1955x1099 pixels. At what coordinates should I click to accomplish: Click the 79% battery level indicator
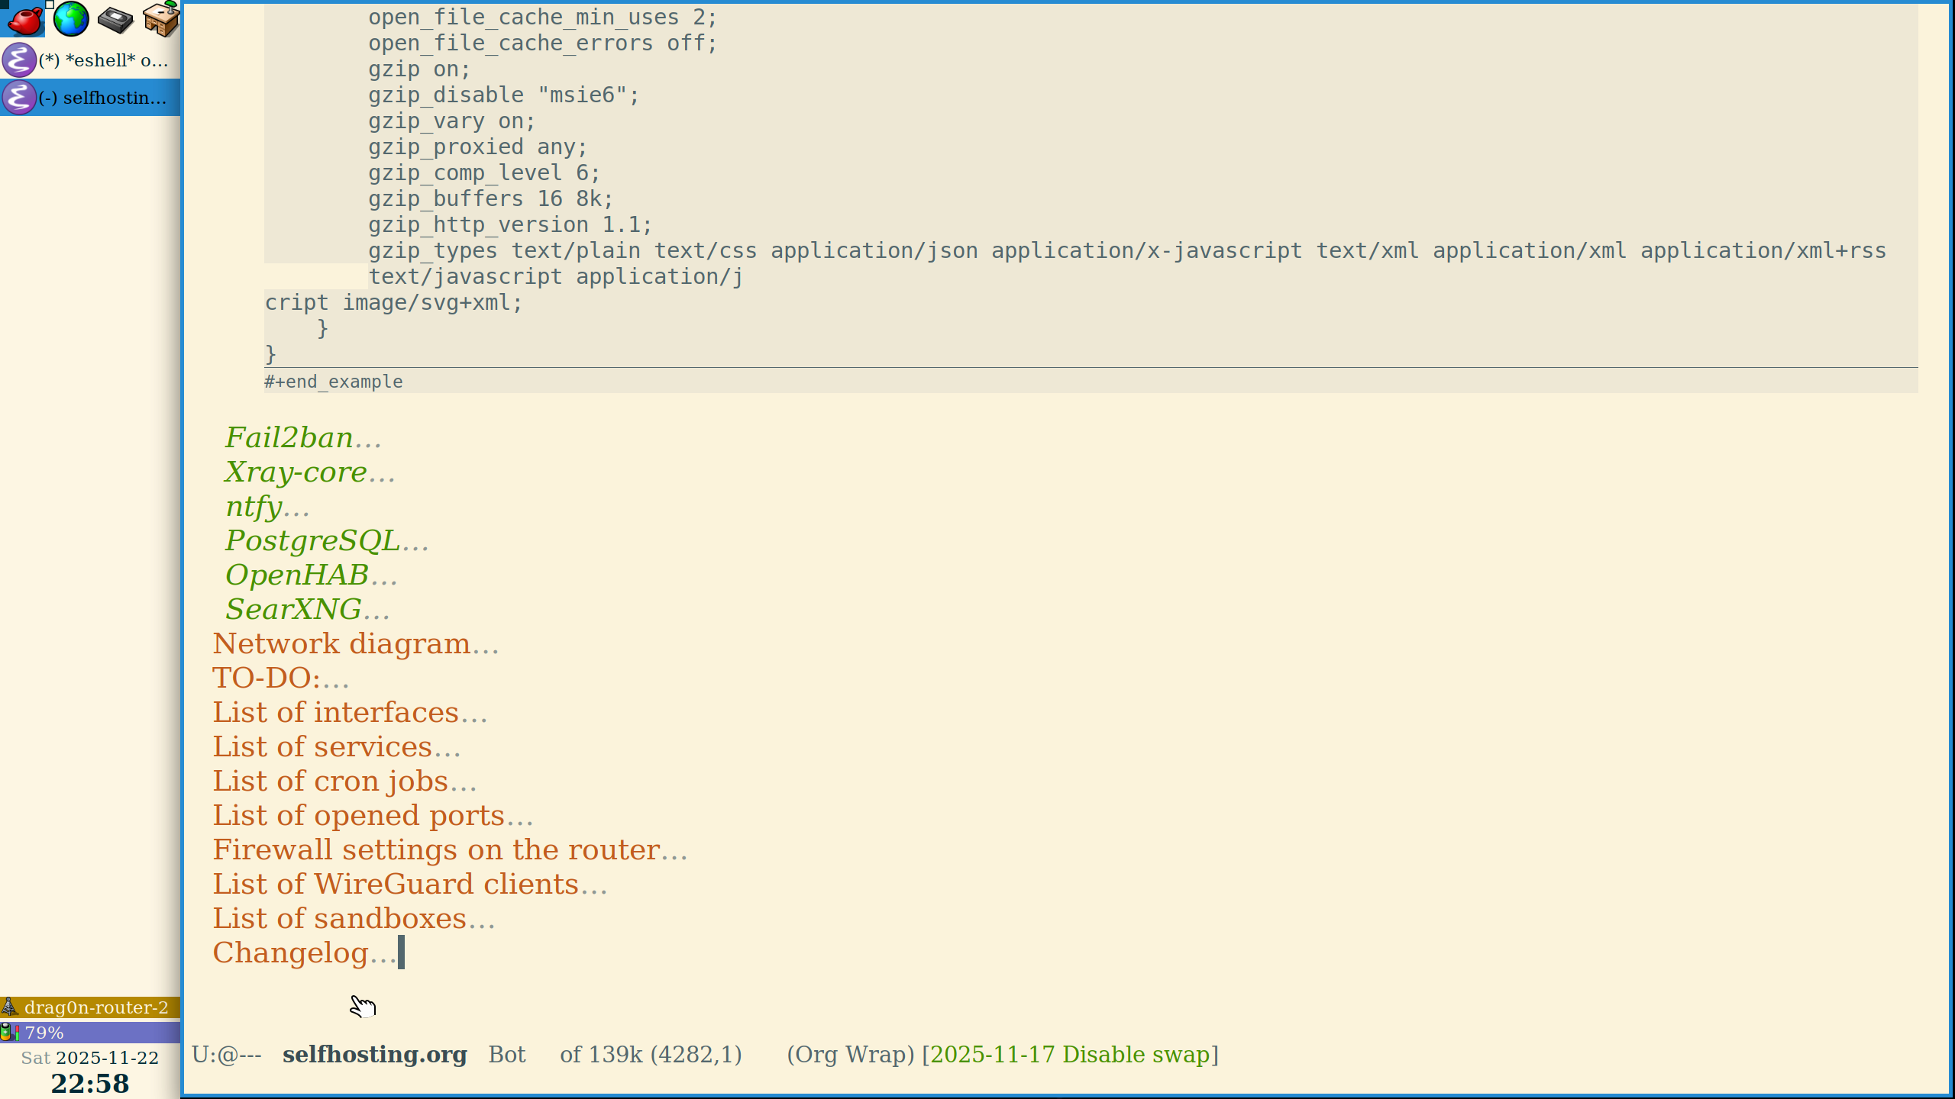(x=44, y=1033)
